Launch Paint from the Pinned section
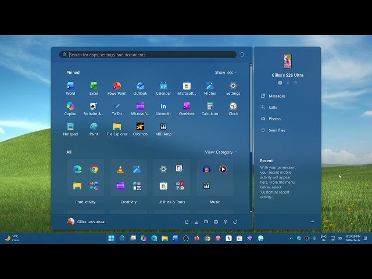Viewport: 372px width, 279px height. pyautogui.click(x=94, y=129)
